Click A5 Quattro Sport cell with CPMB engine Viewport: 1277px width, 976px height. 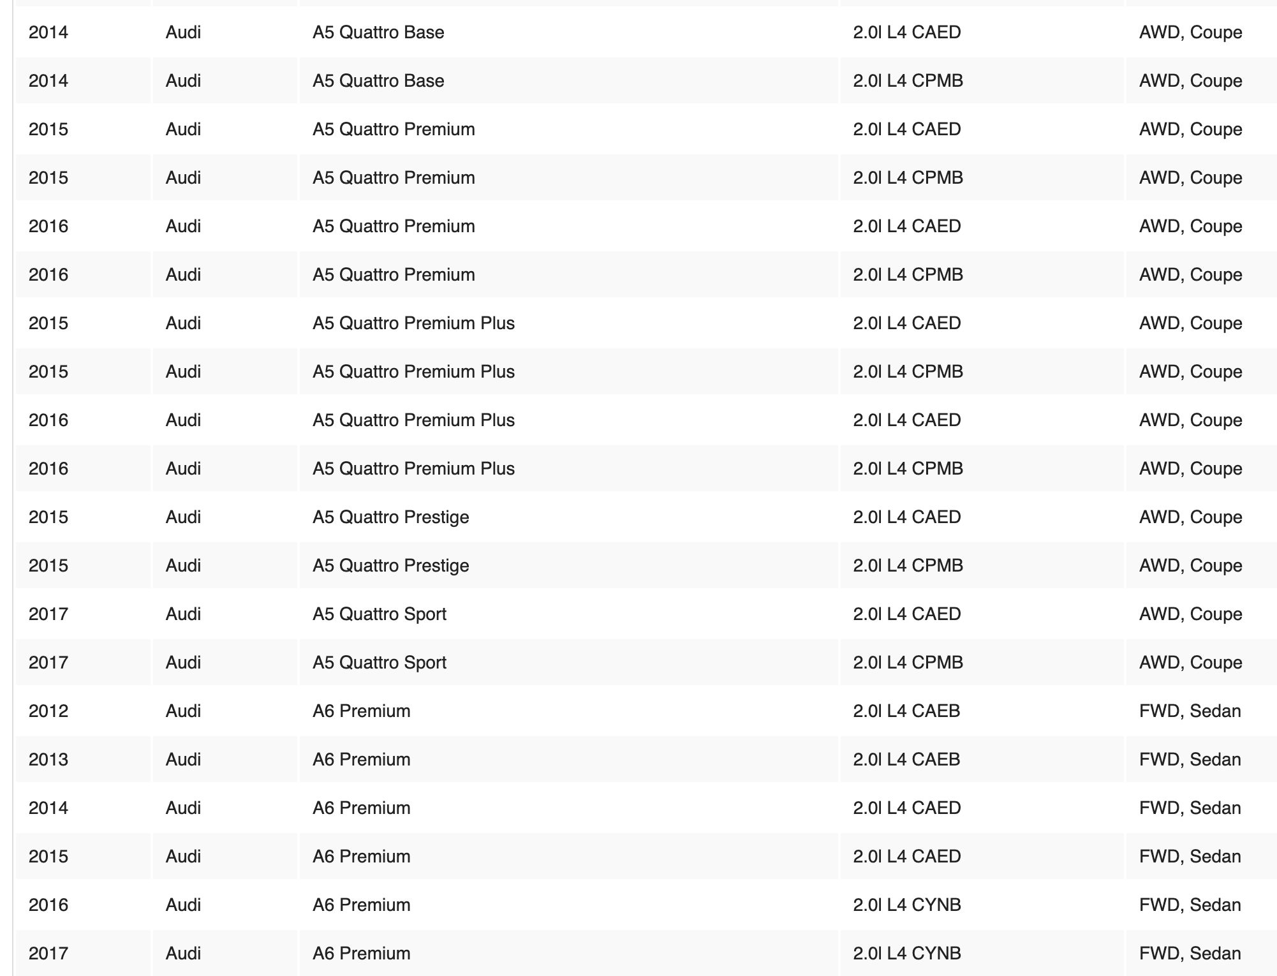pyautogui.click(x=380, y=662)
